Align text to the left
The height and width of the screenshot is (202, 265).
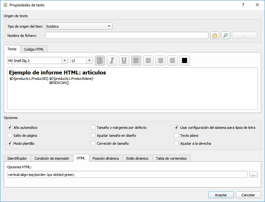pos(136,60)
